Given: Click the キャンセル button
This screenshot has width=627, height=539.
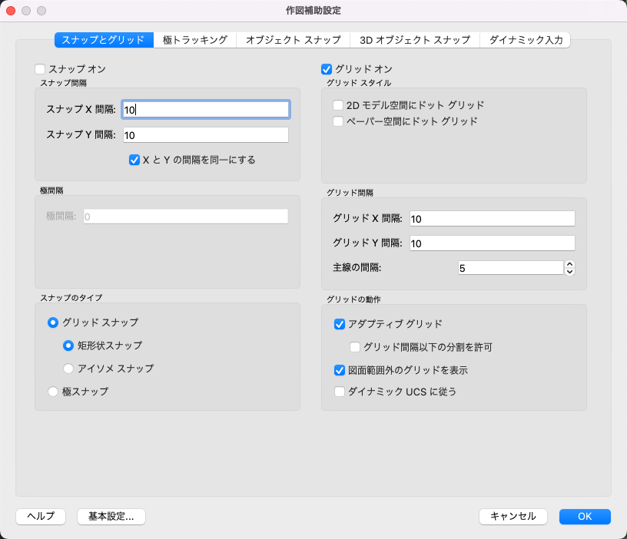Looking at the screenshot, I should [513, 517].
